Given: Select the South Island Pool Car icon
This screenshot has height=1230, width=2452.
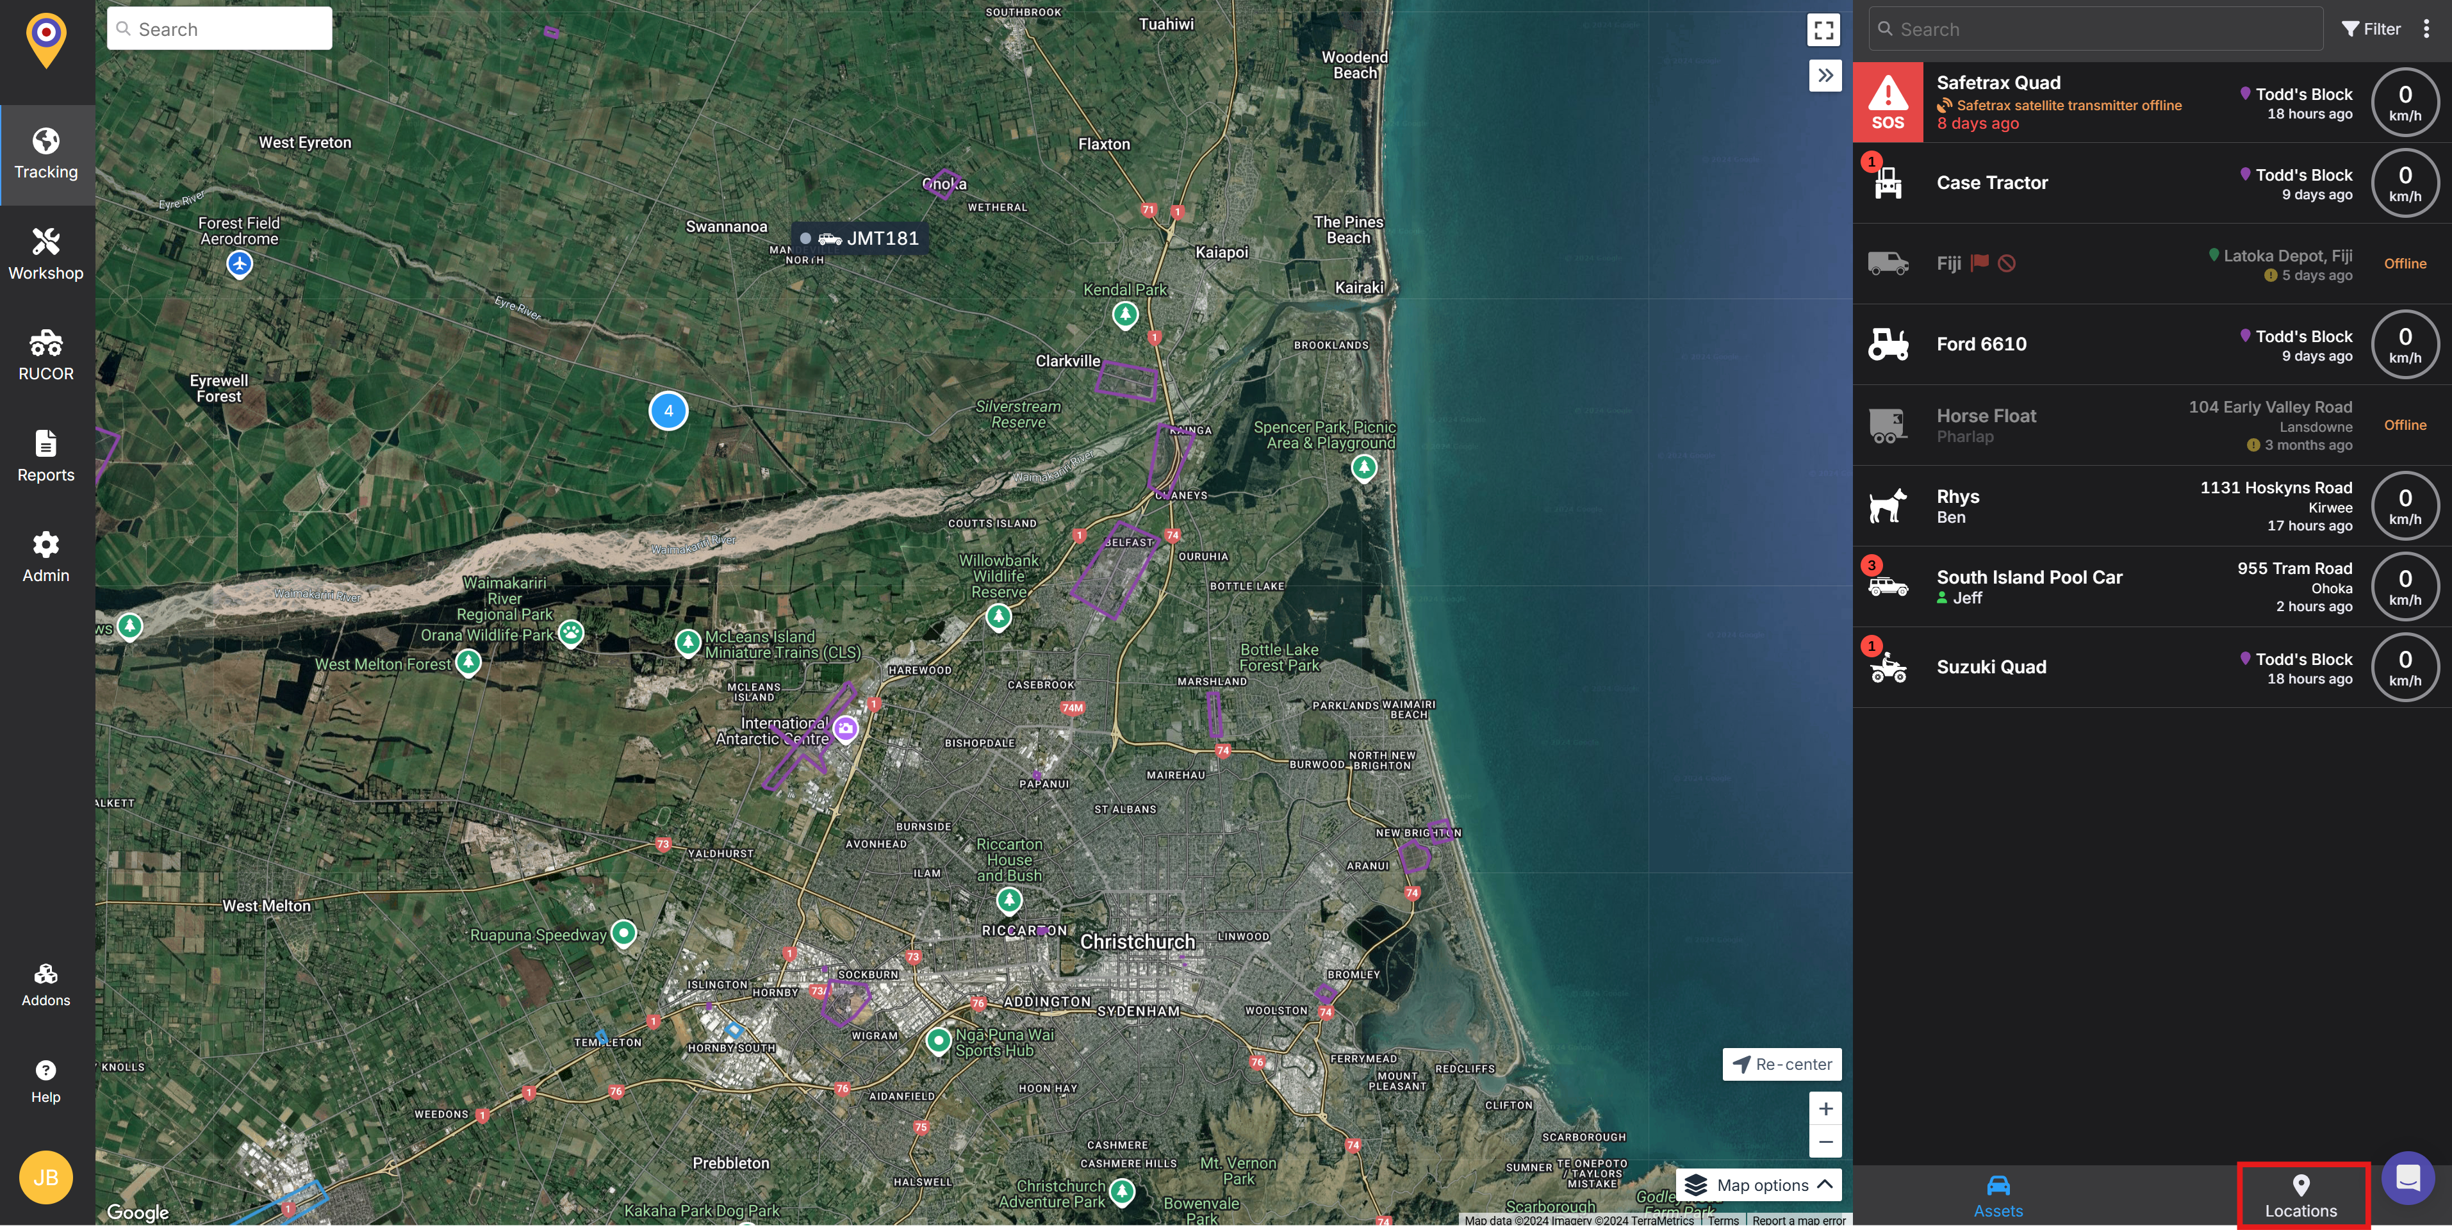Looking at the screenshot, I should (x=1888, y=586).
